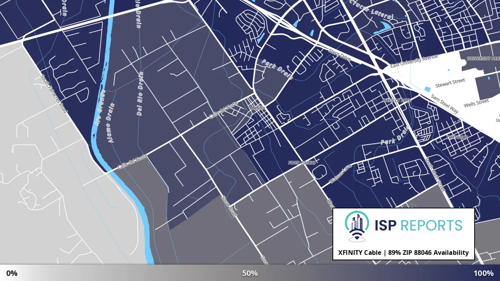The width and height of the screenshot is (500, 281).
Task: Click the South Main Street label
Action: 435,174
